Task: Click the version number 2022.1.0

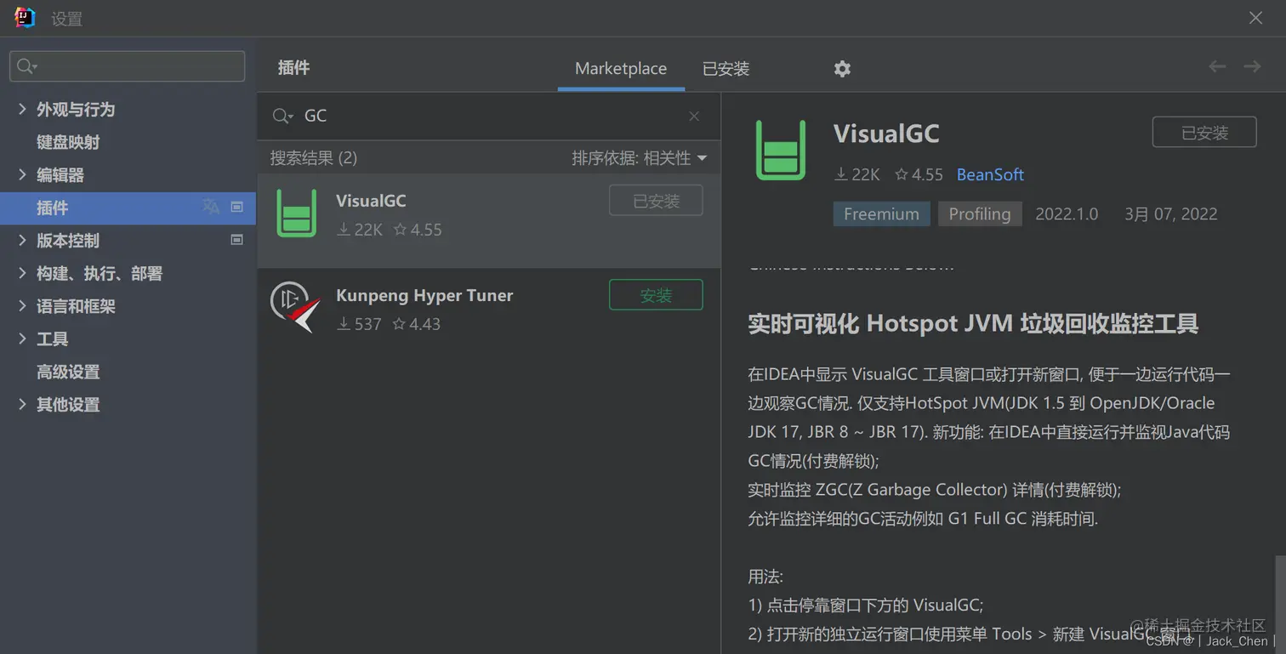Action: click(x=1067, y=214)
